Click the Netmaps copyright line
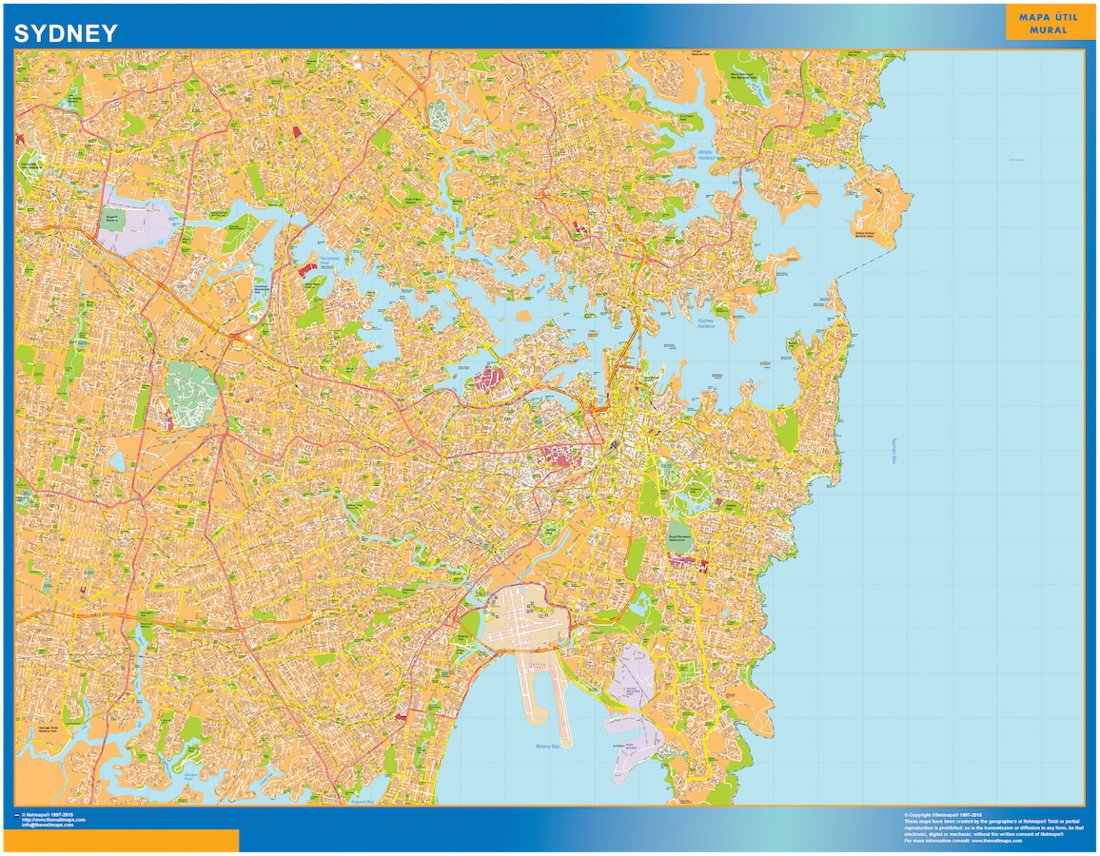Image resolution: width=1100 pixels, height=856 pixels. pyautogui.click(x=49, y=815)
